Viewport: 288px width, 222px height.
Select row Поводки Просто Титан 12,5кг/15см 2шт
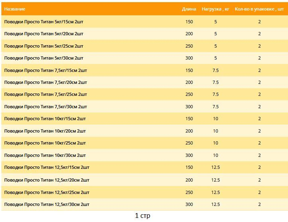pos(145,168)
